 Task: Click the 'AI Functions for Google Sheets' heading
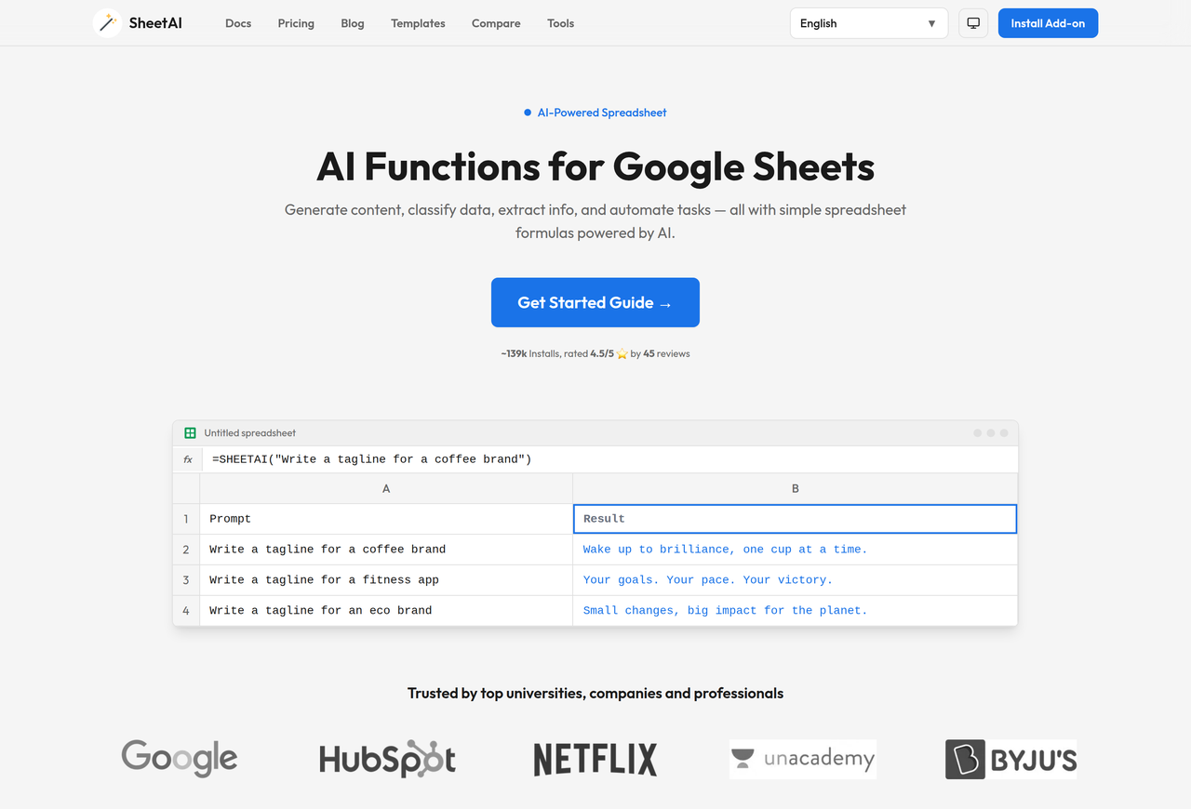(x=595, y=167)
